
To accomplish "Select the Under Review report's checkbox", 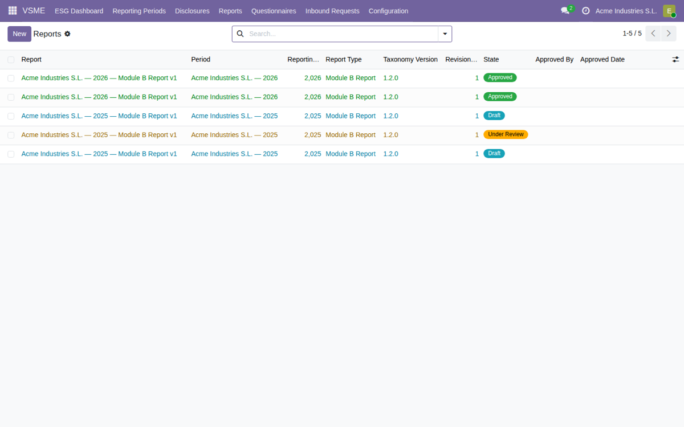I will coord(11,136).
